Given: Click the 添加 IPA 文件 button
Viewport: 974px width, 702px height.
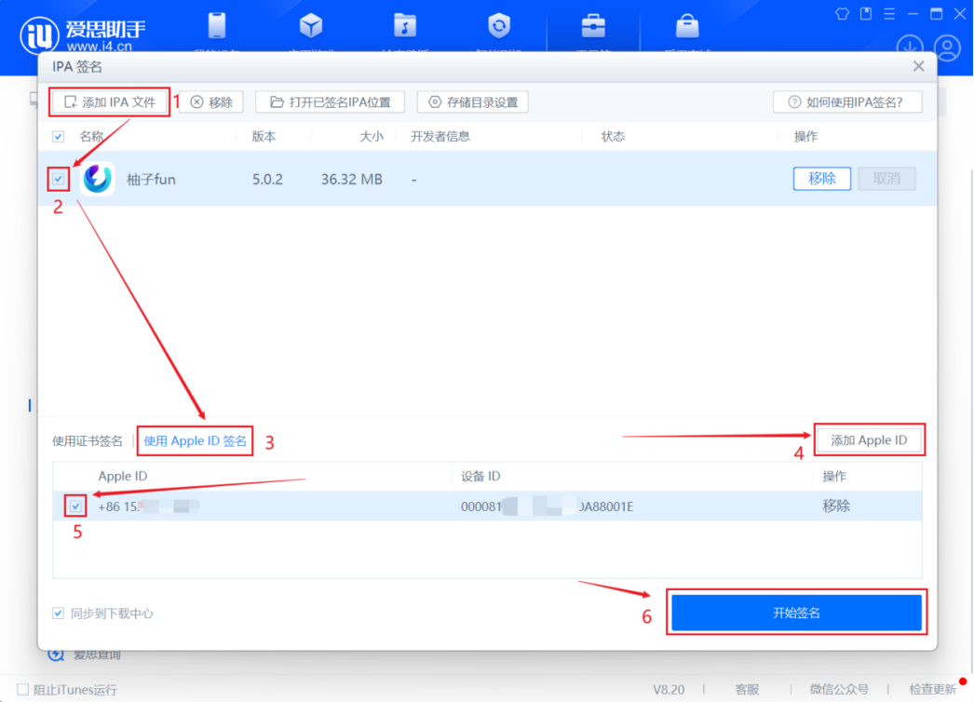Looking at the screenshot, I should coord(109,101).
